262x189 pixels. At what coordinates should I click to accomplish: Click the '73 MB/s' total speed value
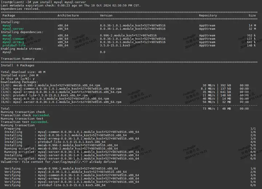(209, 109)
